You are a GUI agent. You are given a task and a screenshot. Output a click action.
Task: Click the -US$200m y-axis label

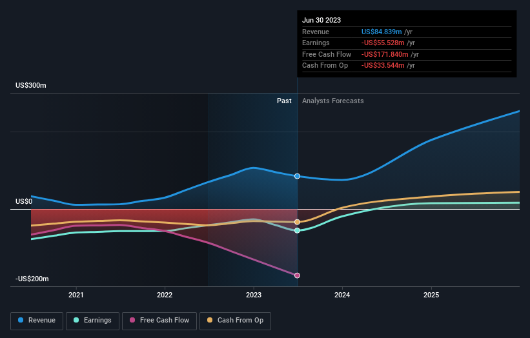click(x=32, y=279)
